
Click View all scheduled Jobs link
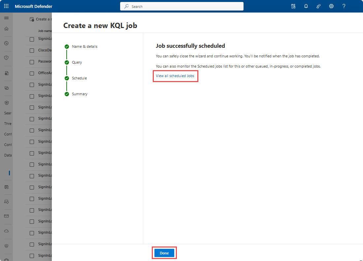(x=175, y=76)
